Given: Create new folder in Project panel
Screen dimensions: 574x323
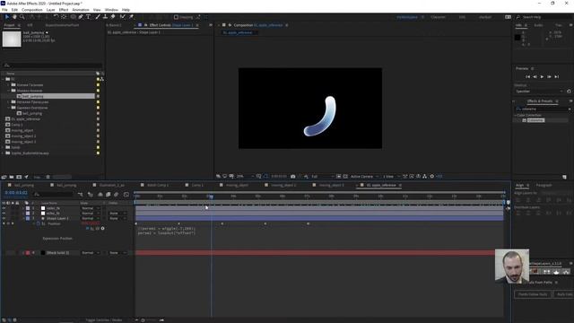Looking at the screenshot, I should click(12, 177).
